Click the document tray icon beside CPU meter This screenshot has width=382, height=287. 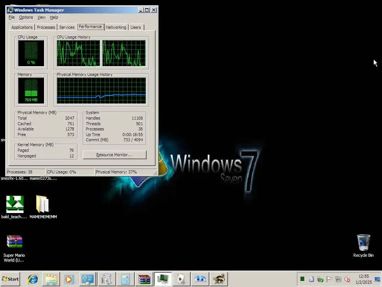click(x=311, y=279)
